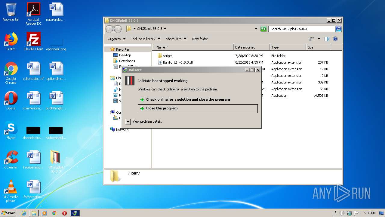Open Firefox desktop shortcut
This screenshot has width=385, height=217.
point(11,42)
